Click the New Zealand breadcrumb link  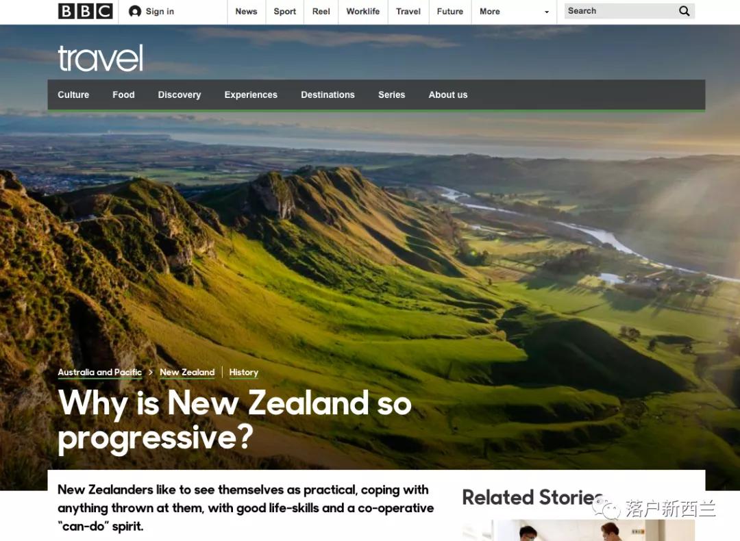187,372
